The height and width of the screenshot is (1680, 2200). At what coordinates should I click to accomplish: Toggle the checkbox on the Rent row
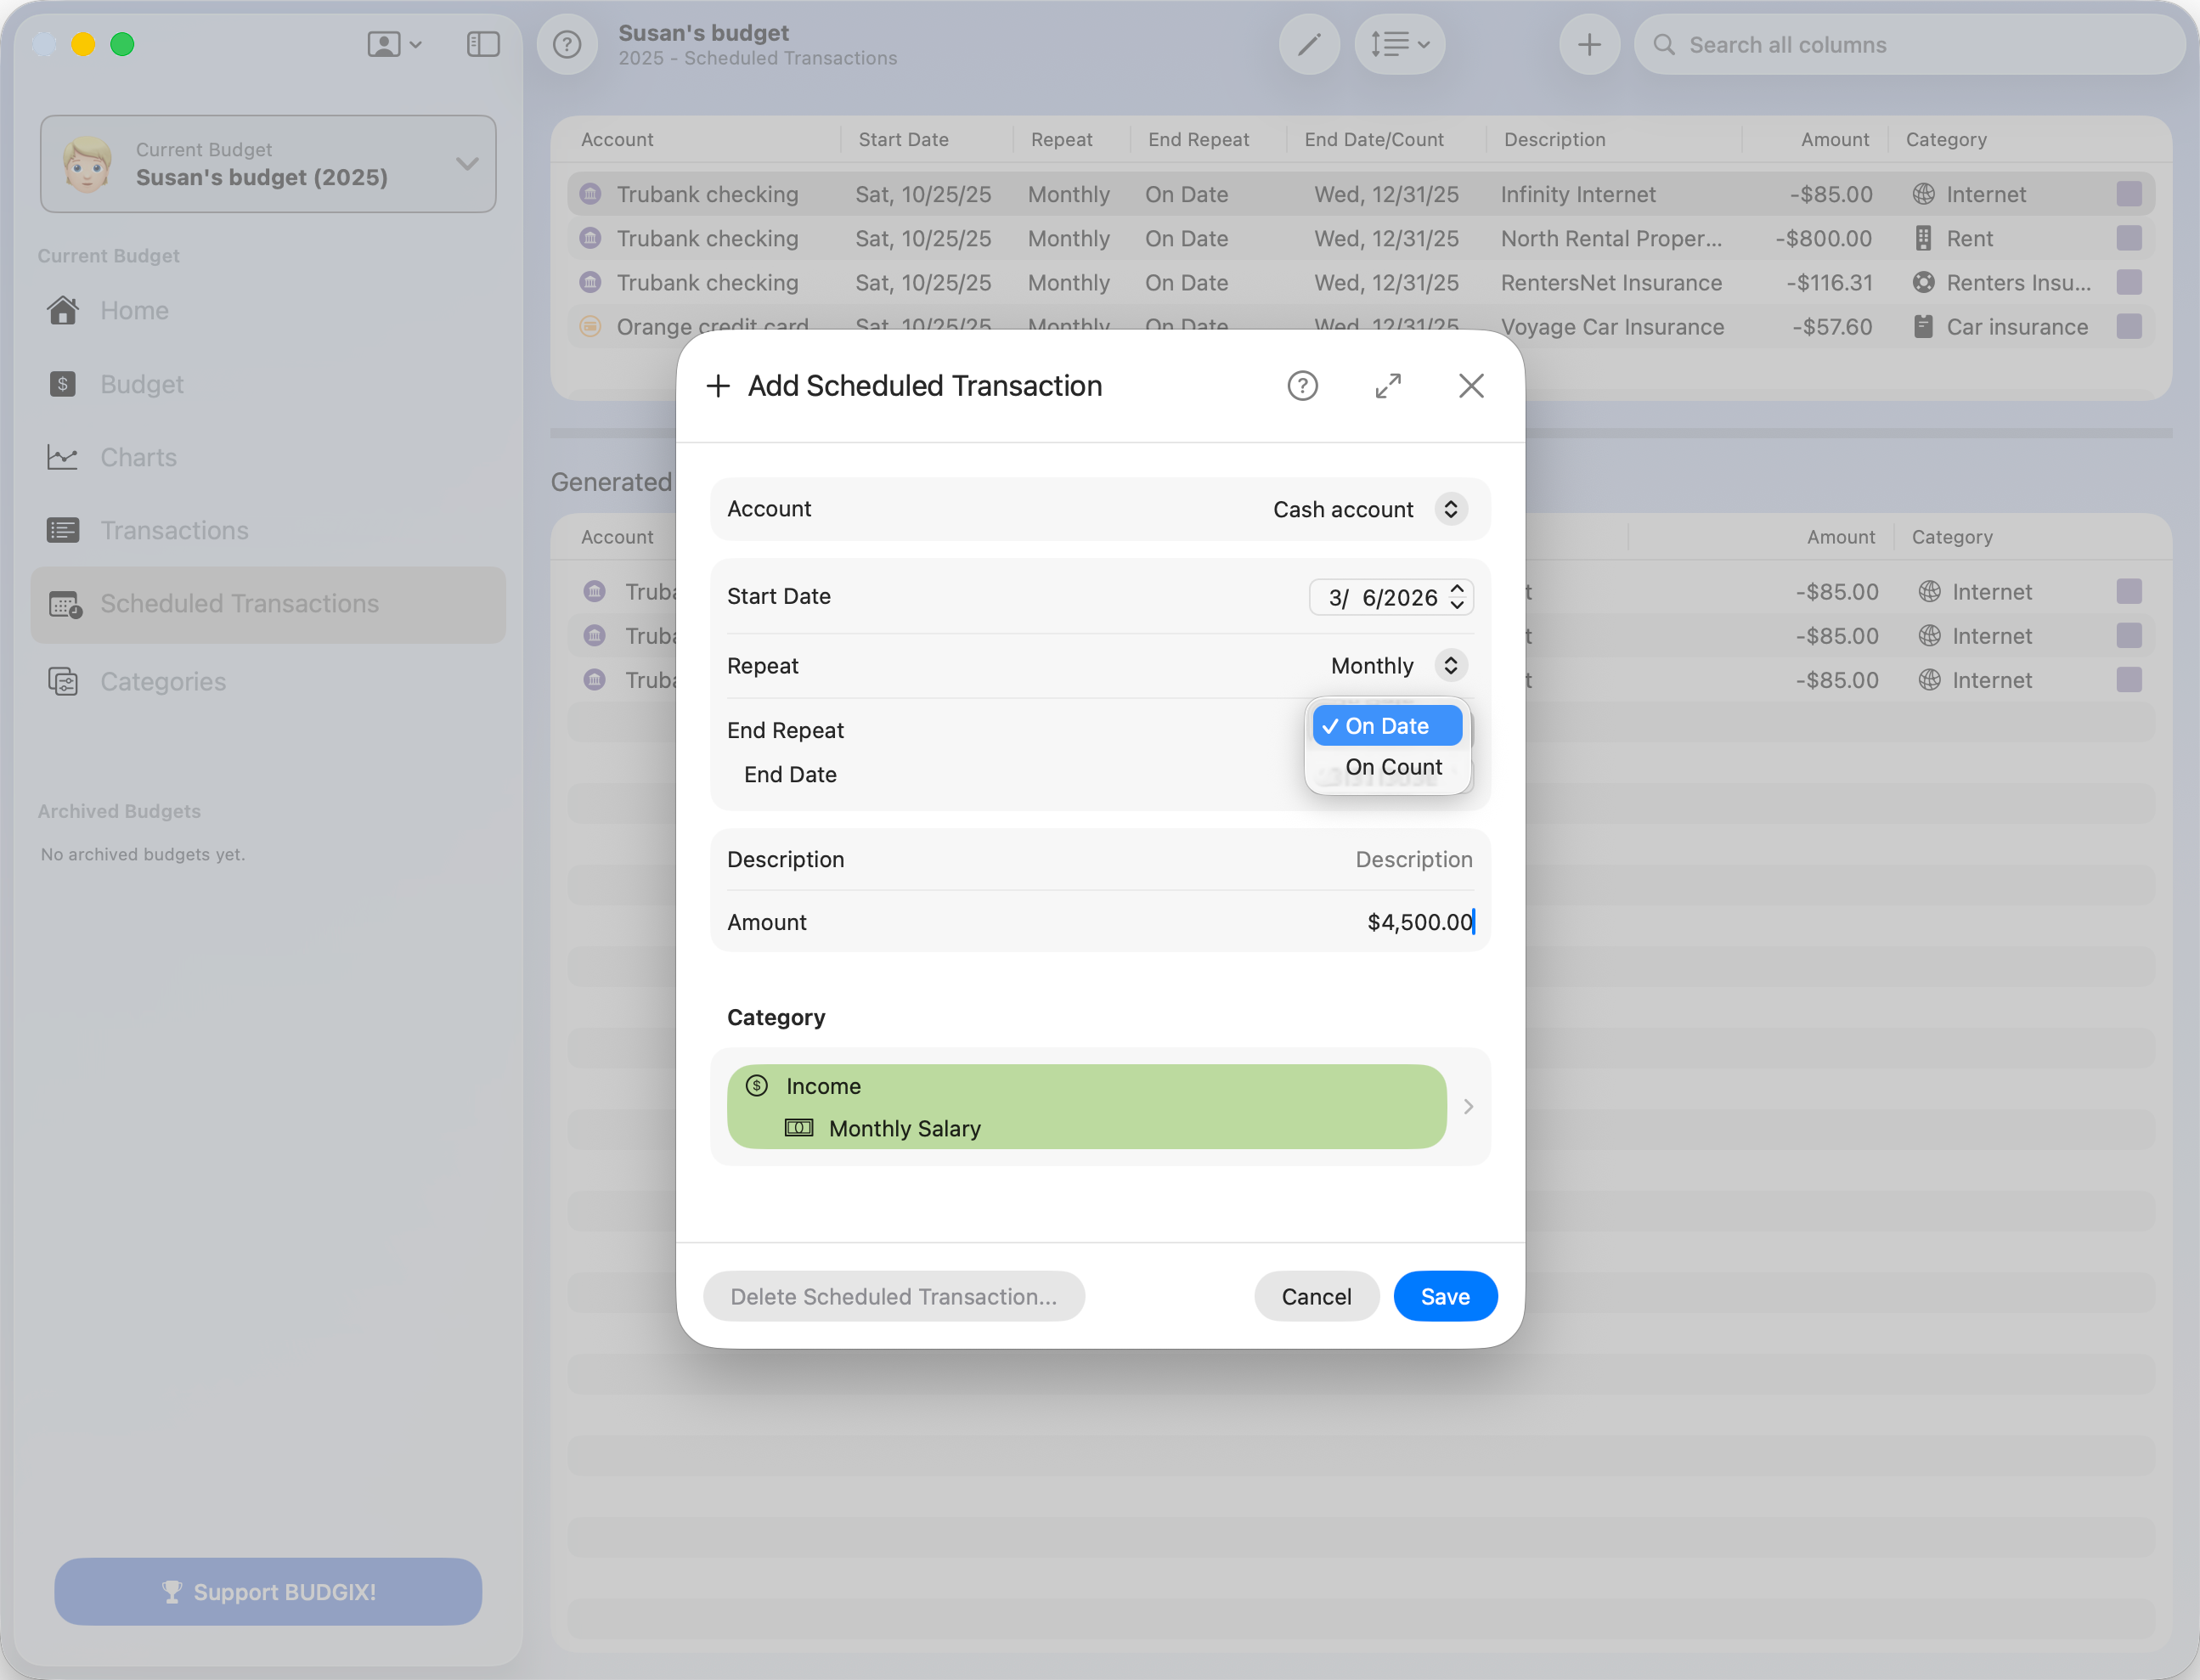click(2130, 238)
